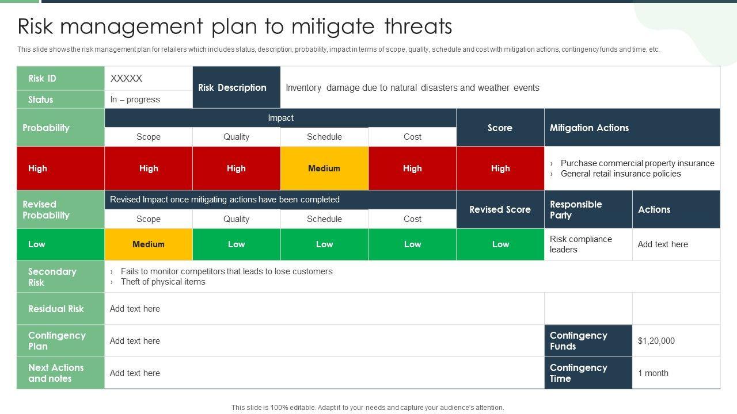Click the 'Schedule' subheader beneath the Revised Impact heading
This screenshot has height=414, width=737.
pyautogui.click(x=325, y=219)
